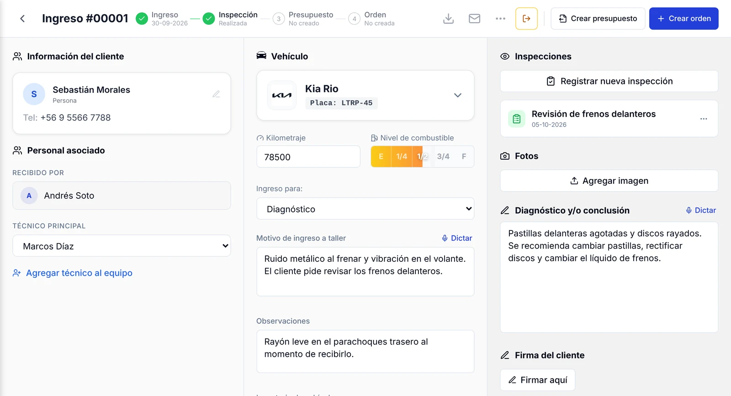Send by email envelope icon
Screen dimensions: 731x396
click(475, 19)
